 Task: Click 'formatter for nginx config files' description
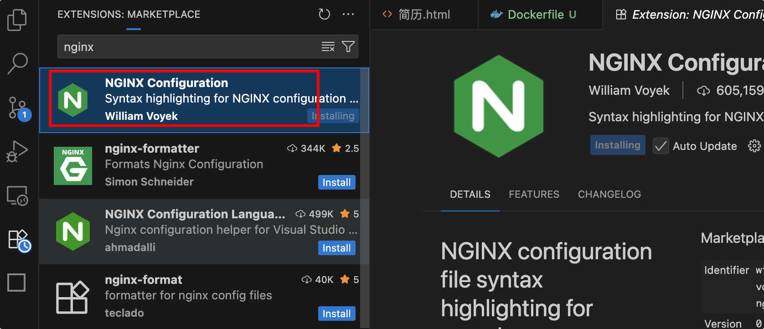click(188, 295)
